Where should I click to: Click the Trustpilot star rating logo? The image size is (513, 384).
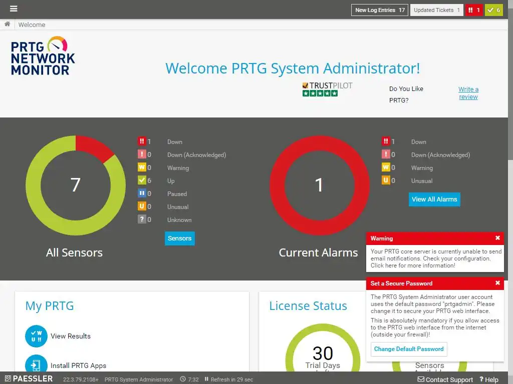327,89
